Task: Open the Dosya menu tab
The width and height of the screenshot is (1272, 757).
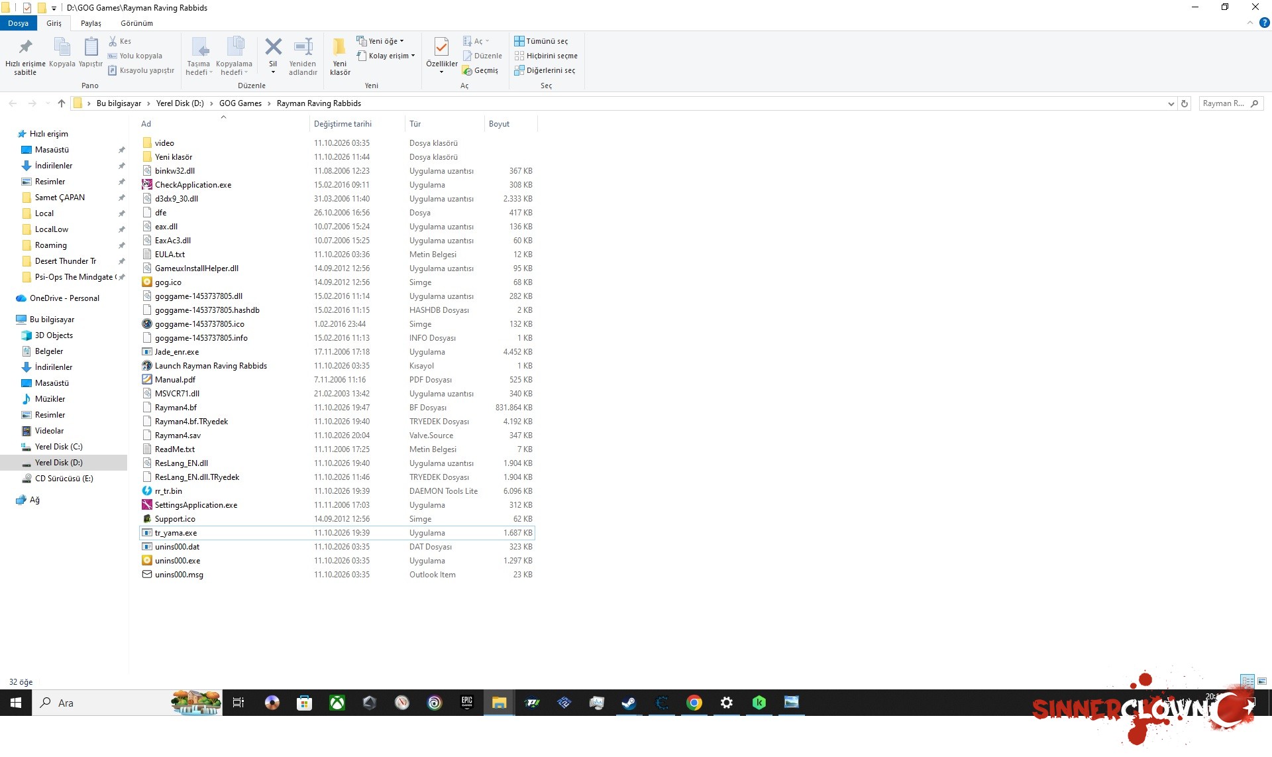Action: 19,23
